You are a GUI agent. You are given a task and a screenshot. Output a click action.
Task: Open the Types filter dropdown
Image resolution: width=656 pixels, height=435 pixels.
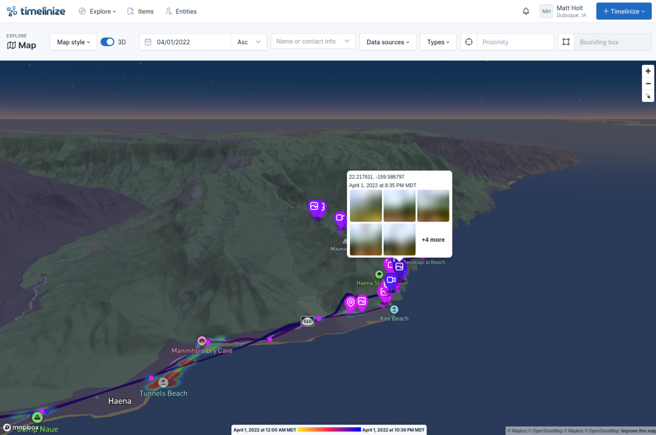point(438,42)
